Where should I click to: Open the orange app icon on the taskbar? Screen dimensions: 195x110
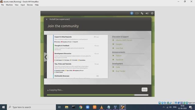pyautogui.click(x=94, y=107)
